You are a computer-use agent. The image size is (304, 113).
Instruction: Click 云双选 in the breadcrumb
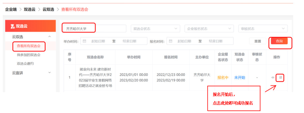(48, 10)
